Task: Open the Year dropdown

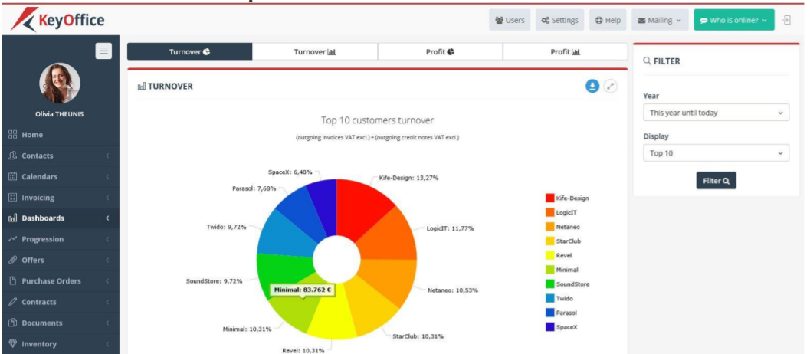Action: (x=716, y=113)
